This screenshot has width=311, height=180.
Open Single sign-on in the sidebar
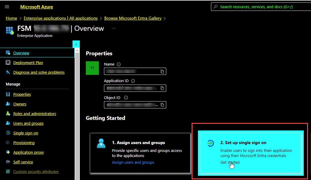(x=26, y=133)
